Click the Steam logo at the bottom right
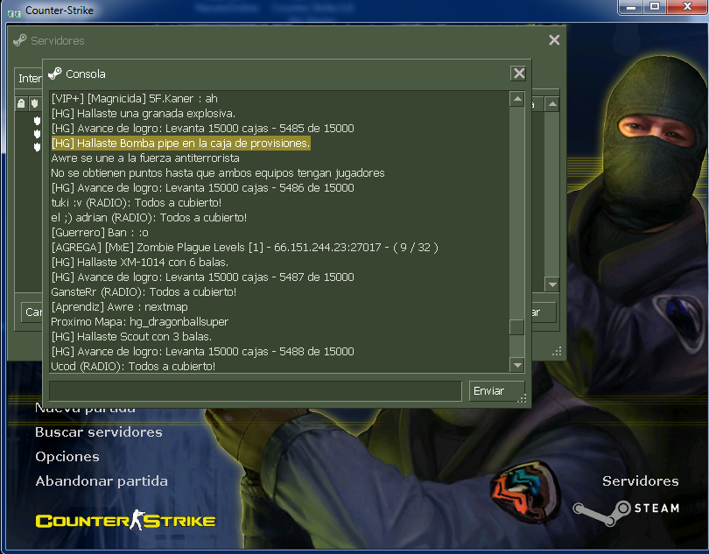This screenshot has height=554, width=709. 626,512
